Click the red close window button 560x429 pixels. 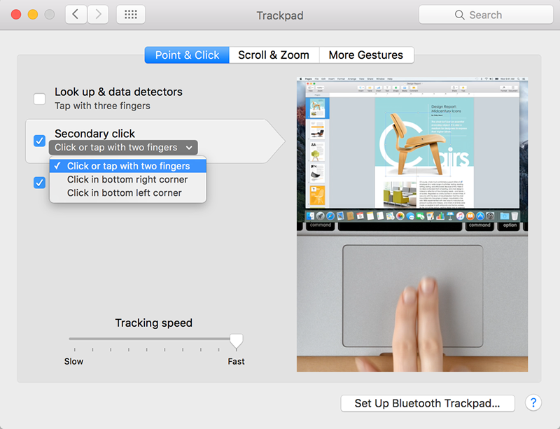16,15
